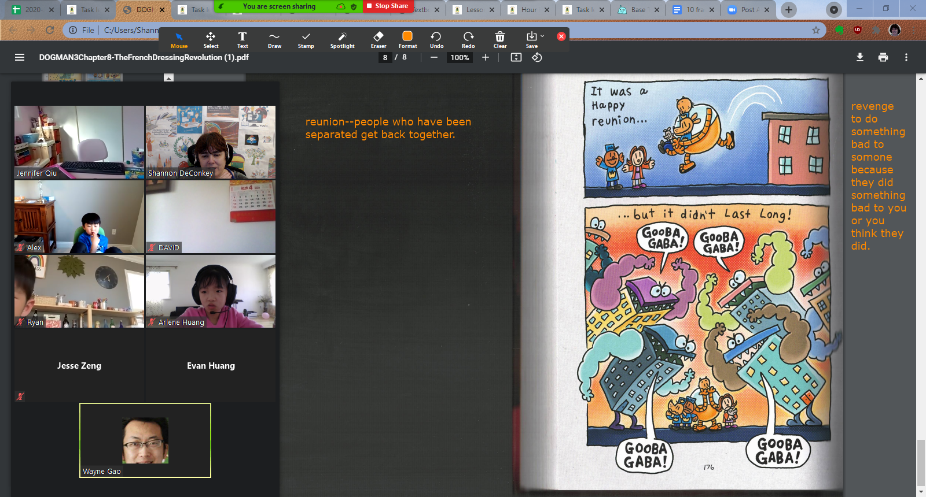
Task: Collapse video panel with up arrow
Action: [x=168, y=77]
